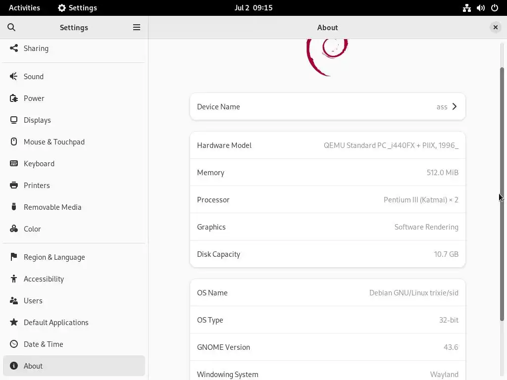Click 'QEMU Standard PC _i440FX + PIIX, 1996_' value

pos(391,145)
